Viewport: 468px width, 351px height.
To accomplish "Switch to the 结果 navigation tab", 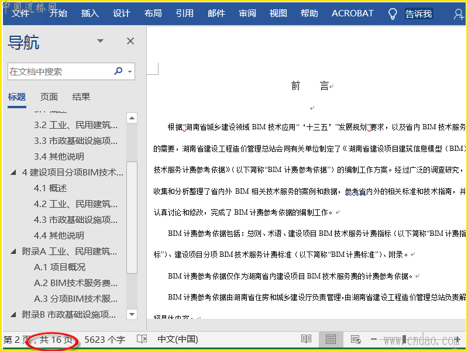I will (x=81, y=97).
